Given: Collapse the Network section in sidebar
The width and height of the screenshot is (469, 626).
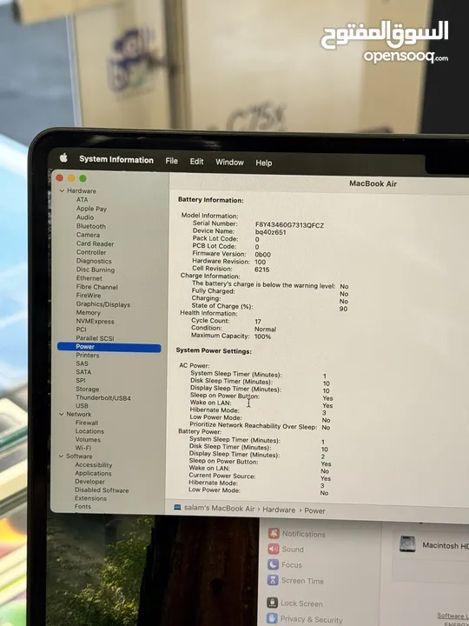Looking at the screenshot, I should (62, 414).
